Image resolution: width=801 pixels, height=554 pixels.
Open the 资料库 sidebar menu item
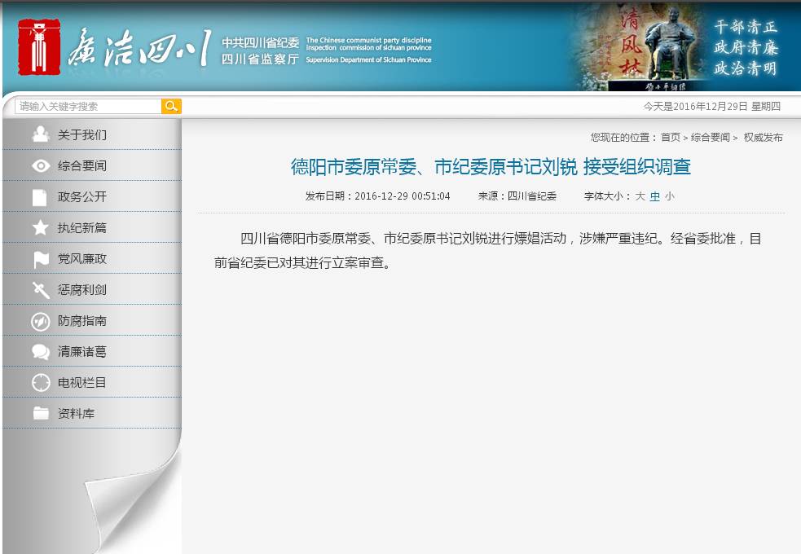(x=75, y=413)
